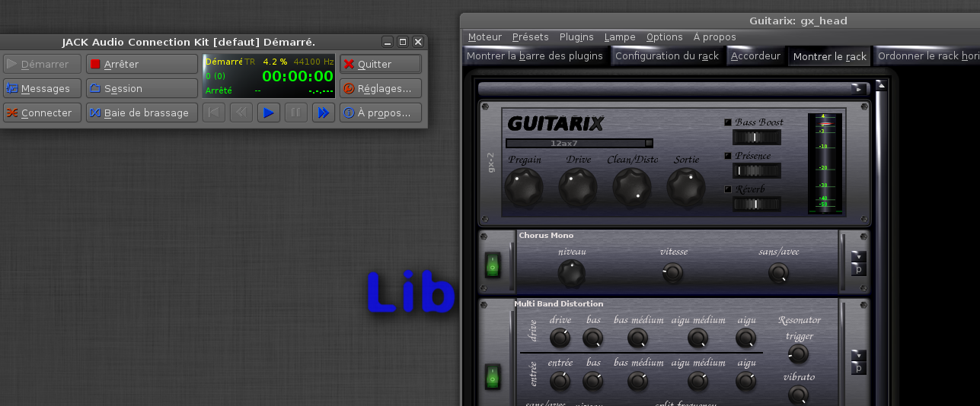Click the arrow button on rack top bar
The height and width of the screenshot is (406, 980).
(858, 89)
